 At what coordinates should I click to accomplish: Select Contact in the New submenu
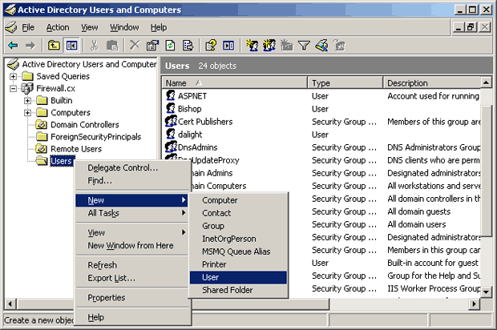pyautogui.click(x=238, y=213)
